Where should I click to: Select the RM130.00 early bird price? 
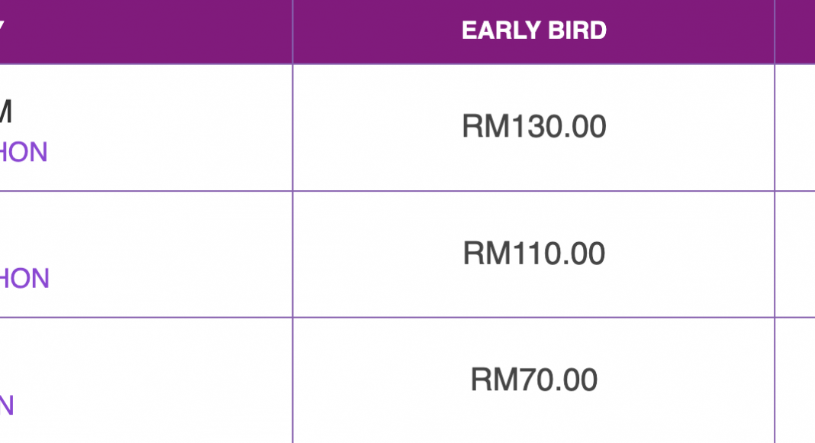[x=534, y=126]
